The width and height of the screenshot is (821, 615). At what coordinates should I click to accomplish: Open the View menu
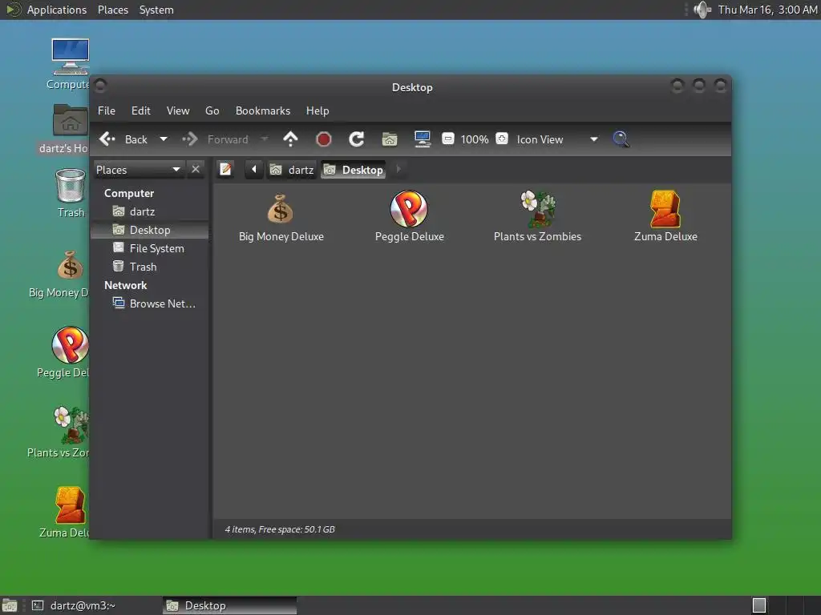(x=178, y=111)
